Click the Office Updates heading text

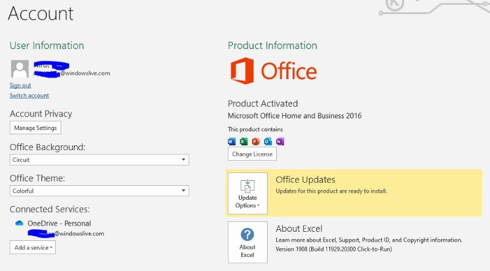(x=305, y=180)
